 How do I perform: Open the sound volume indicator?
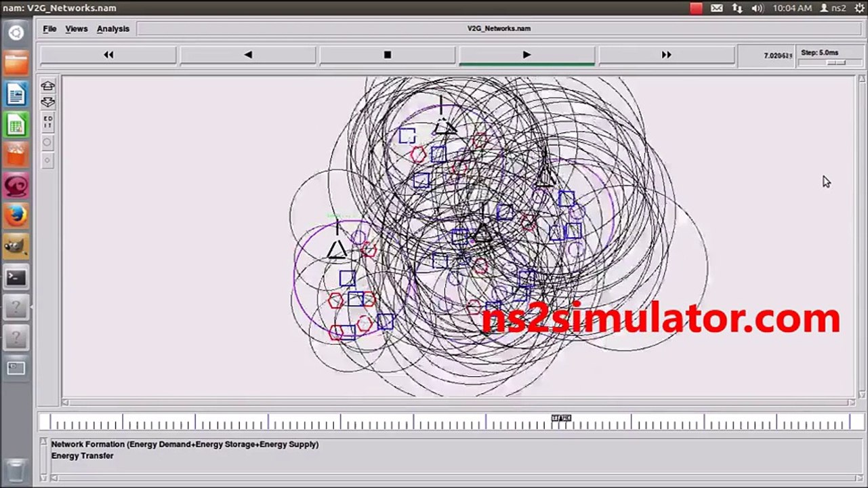point(757,8)
